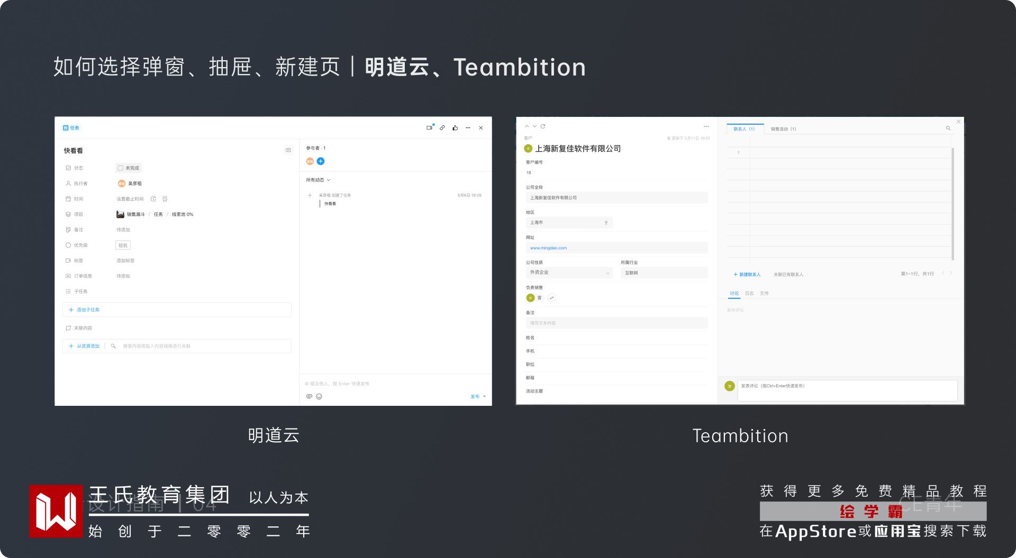
Task: Switch to 销售活动 (1) tab
Action: coord(783,129)
